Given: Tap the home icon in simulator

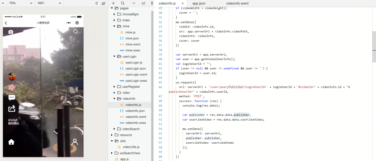Looking at the screenshot, I should pos(11,142).
